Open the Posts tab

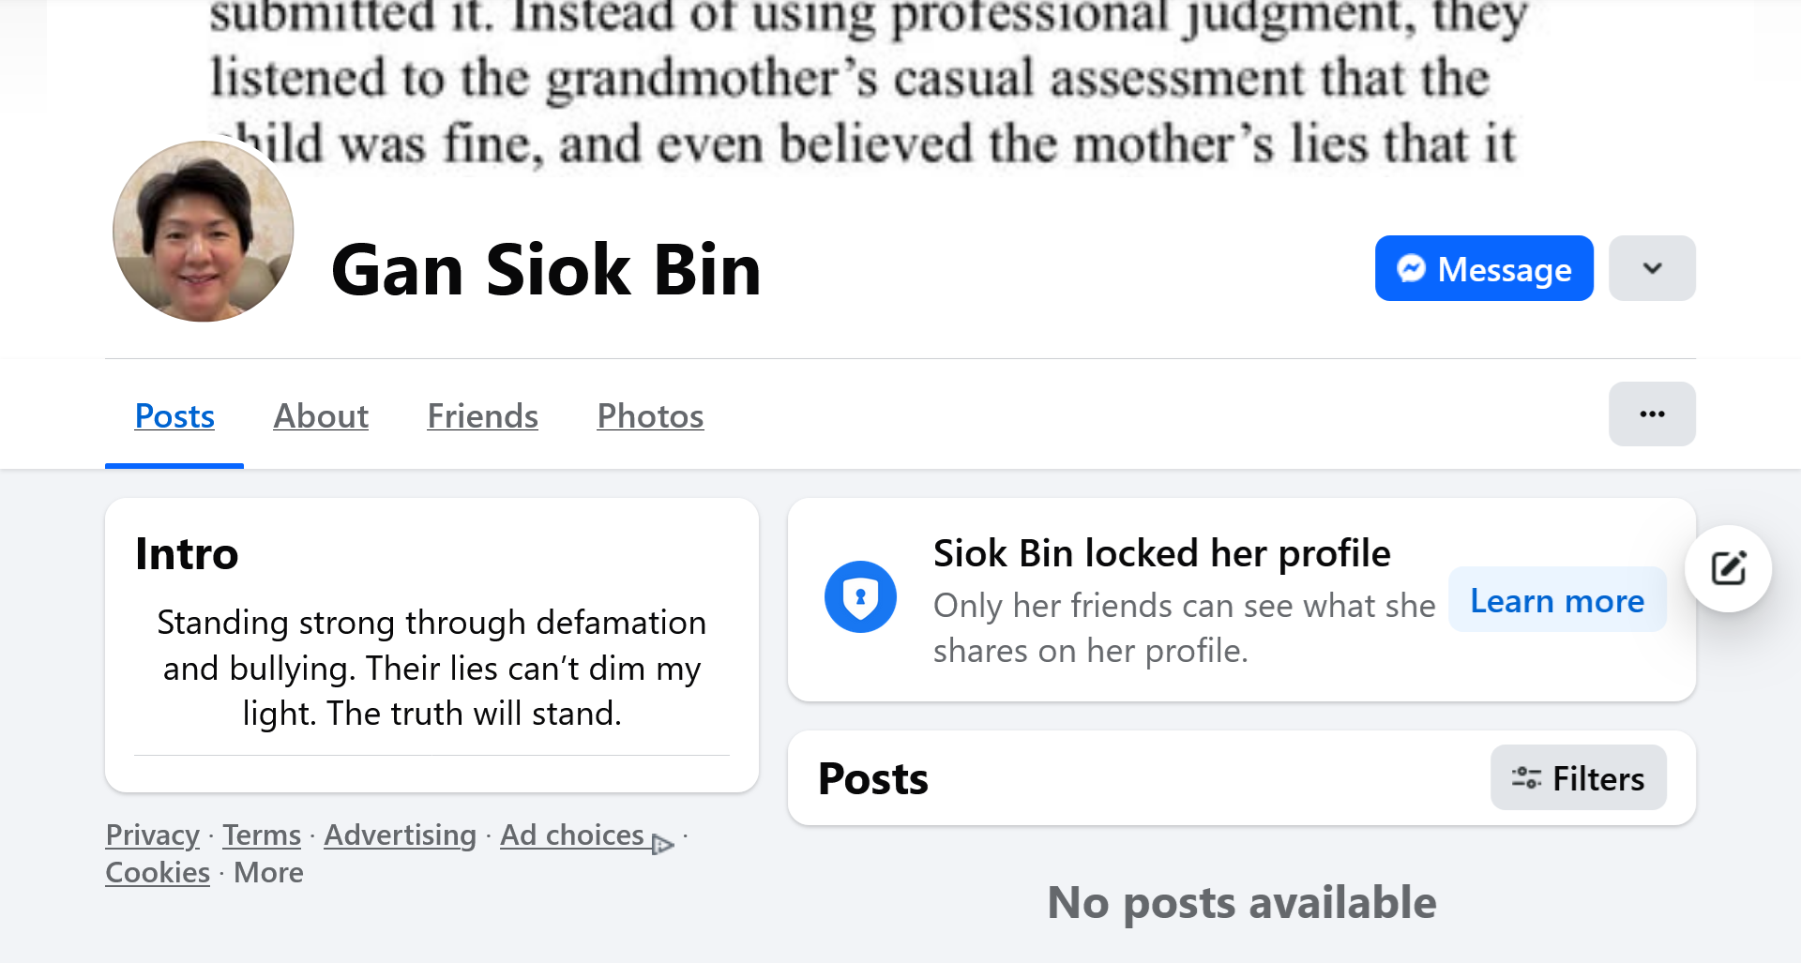[x=174, y=416]
